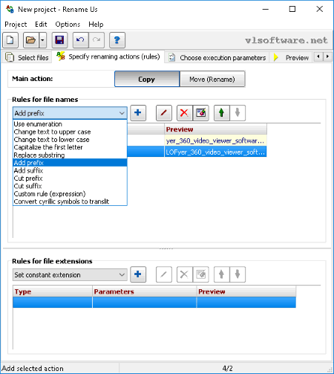This screenshot has width=334, height=374.
Task: Click the Type column header in extension rules
Action: [x=53, y=291]
